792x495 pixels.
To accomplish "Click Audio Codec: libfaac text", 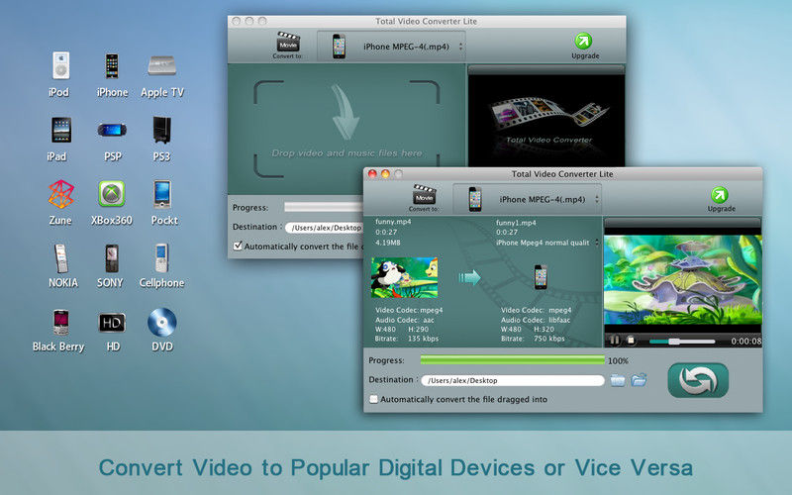I will (x=536, y=320).
